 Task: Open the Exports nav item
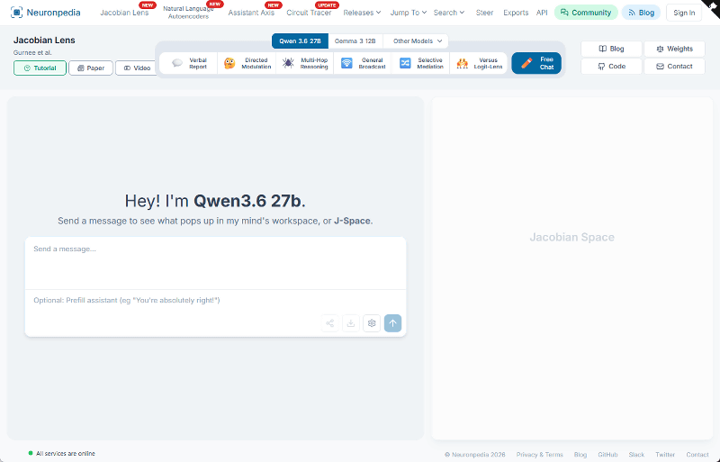pyautogui.click(x=516, y=13)
